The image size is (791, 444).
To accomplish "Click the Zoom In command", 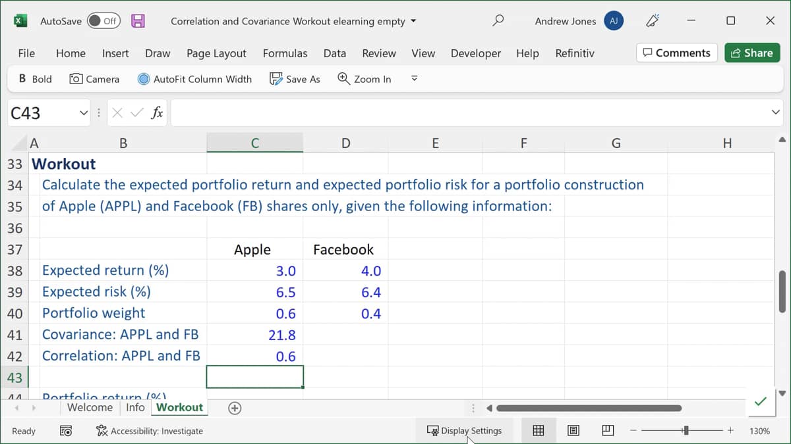I will 364,79.
